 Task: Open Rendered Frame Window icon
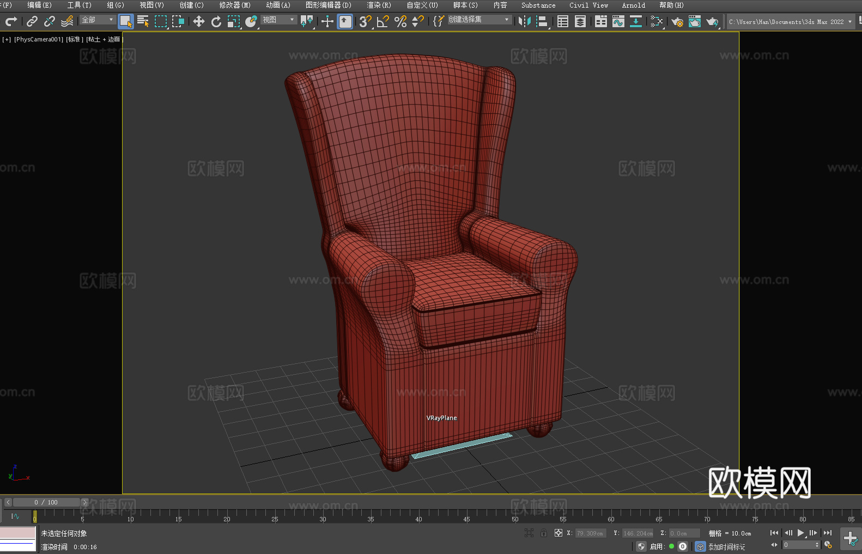pyautogui.click(x=695, y=21)
